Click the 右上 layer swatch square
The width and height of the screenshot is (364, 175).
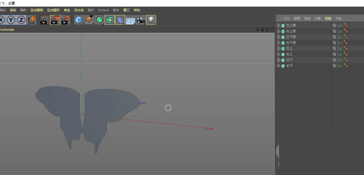pos(334,54)
